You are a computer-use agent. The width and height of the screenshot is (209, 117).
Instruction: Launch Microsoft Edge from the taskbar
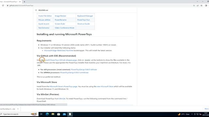tap(47, 114)
